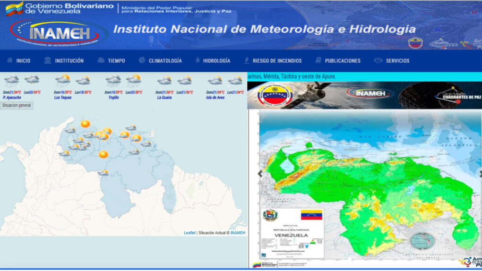
Task: Open the Servicios menu
Action: pos(392,60)
